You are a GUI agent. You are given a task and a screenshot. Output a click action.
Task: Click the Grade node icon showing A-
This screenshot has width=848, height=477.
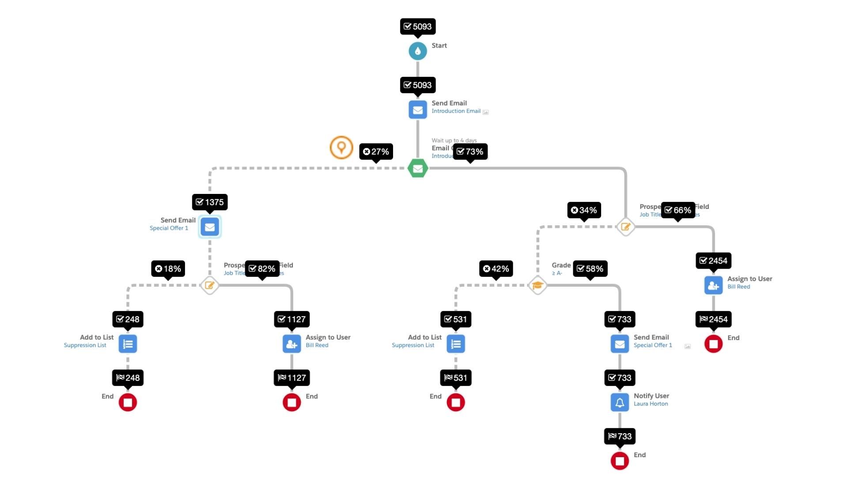click(537, 285)
